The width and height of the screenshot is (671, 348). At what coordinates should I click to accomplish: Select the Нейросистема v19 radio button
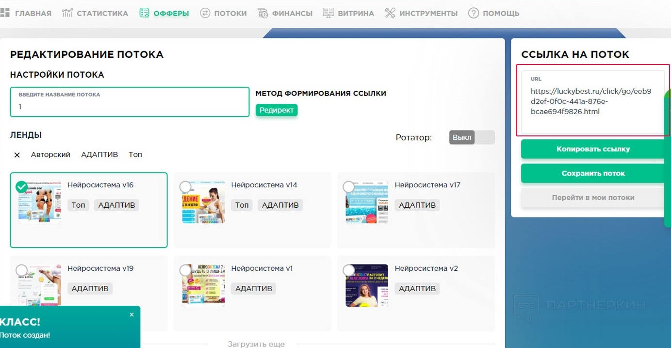[21, 270]
